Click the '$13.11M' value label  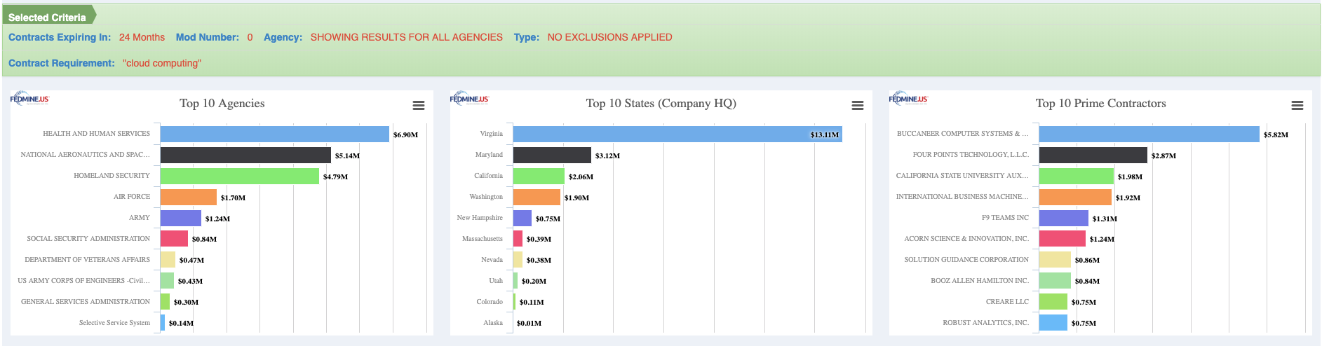click(825, 134)
